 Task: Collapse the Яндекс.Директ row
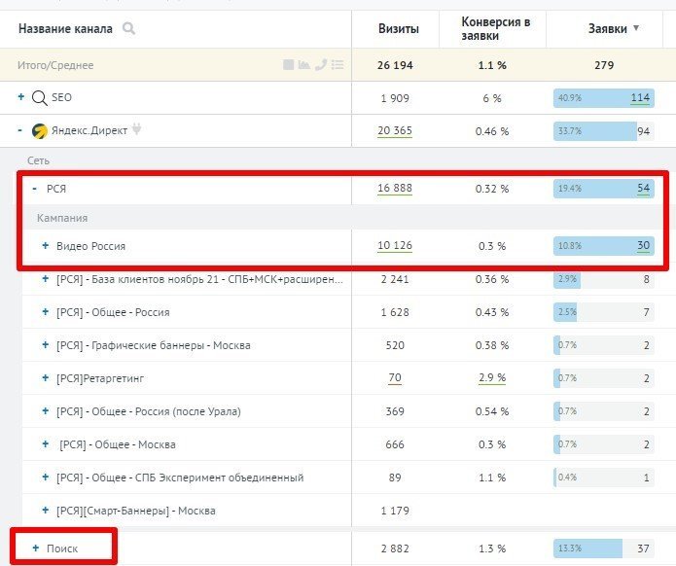pyautogui.click(x=21, y=131)
